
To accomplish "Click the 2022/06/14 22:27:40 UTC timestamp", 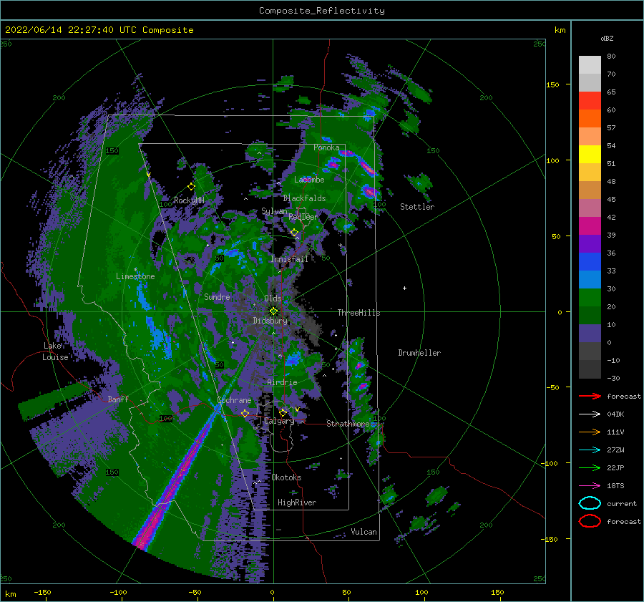I will pyautogui.click(x=99, y=30).
